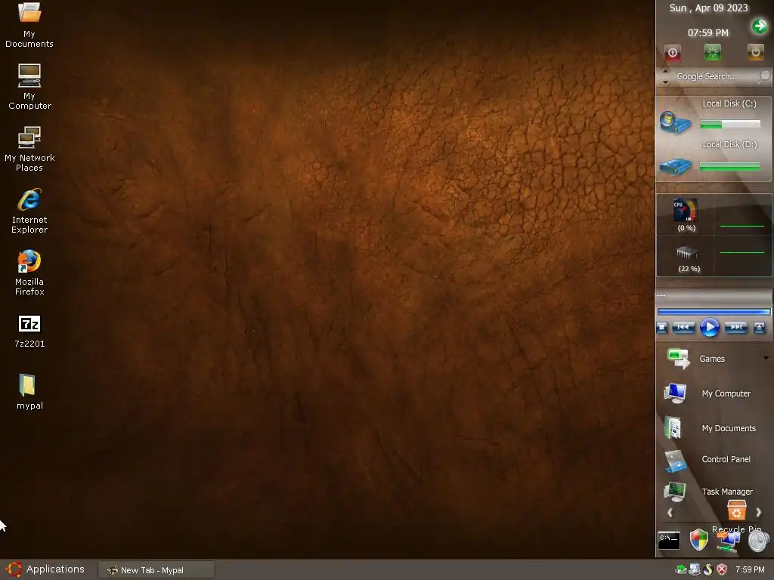Click the media player progress bar
The width and height of the screenshot is (774, 580).
pos(714,312)
